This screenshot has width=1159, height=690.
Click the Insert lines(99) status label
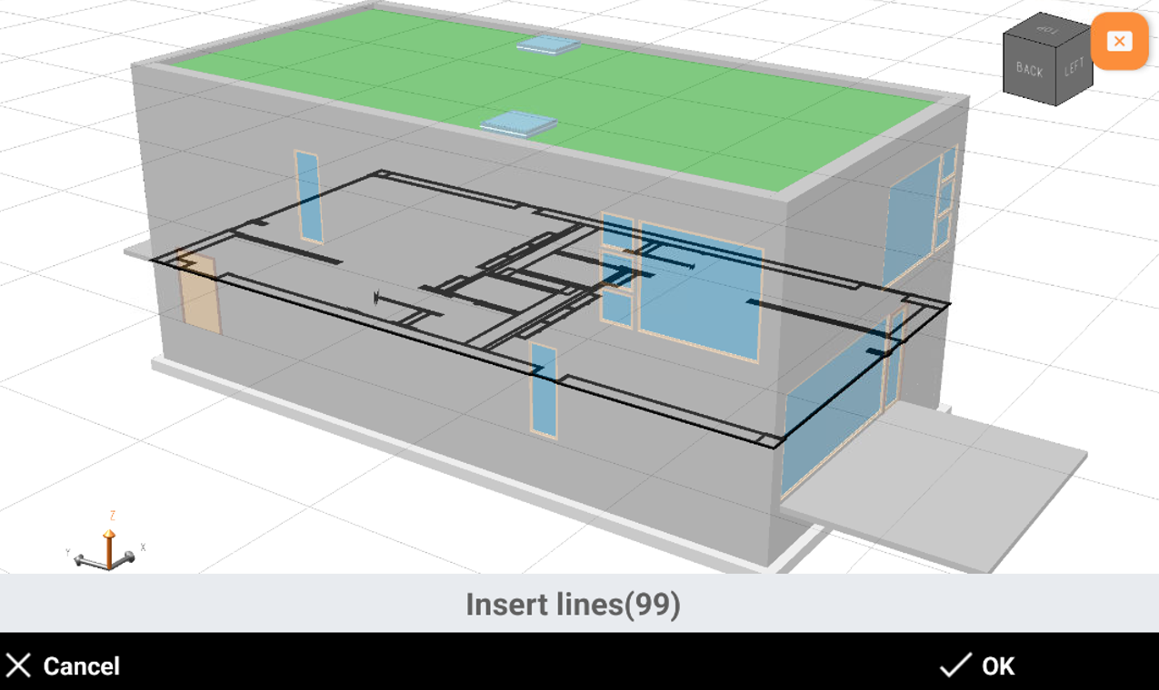coord(573,604)
